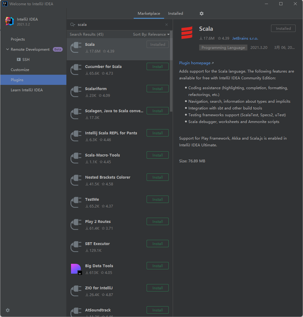Select Plugins in the sidebar
Image resolution: width=303 pixels, height=317 pixels.
(x=33, y=80)
